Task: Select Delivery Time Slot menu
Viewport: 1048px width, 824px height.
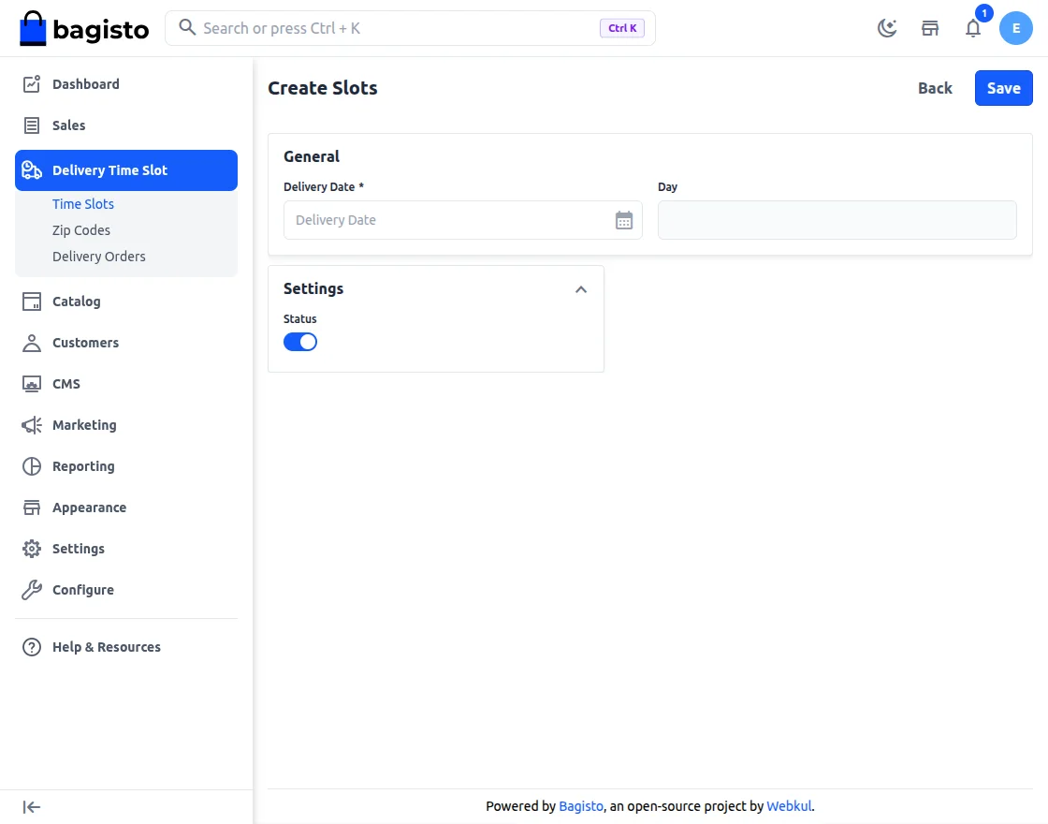Action: point(126,169)
